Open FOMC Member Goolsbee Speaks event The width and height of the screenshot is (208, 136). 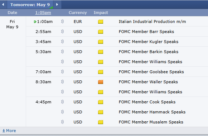coord(151,72)
